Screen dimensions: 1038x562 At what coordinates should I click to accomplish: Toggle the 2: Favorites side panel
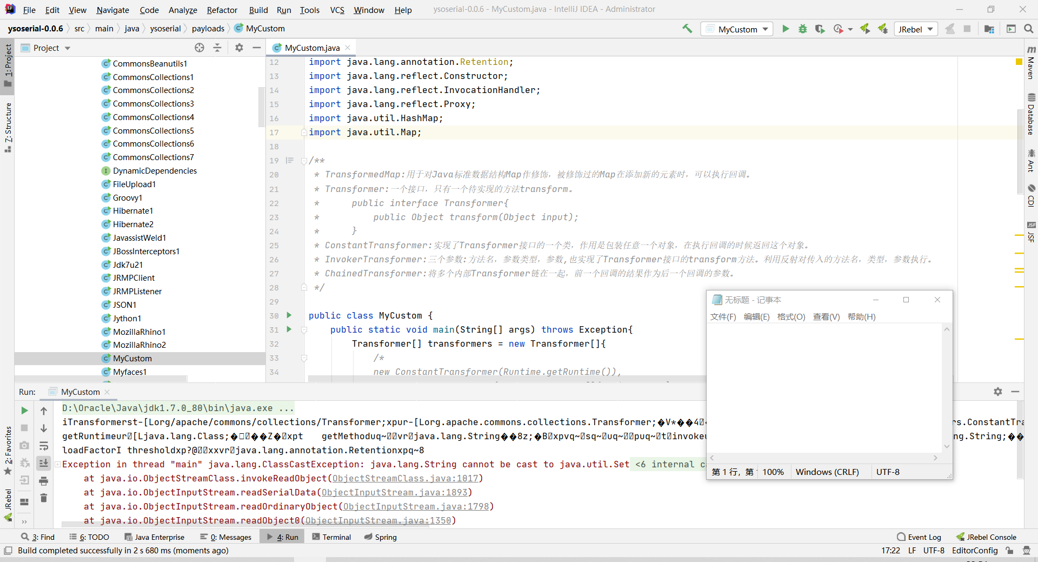(8, 451)
